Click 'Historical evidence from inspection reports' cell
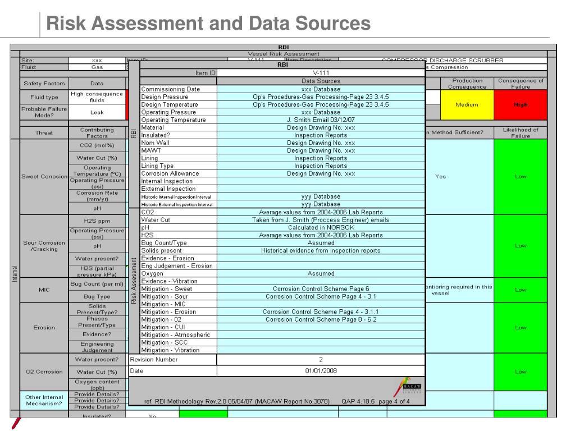575x431 pixels. 321,251
